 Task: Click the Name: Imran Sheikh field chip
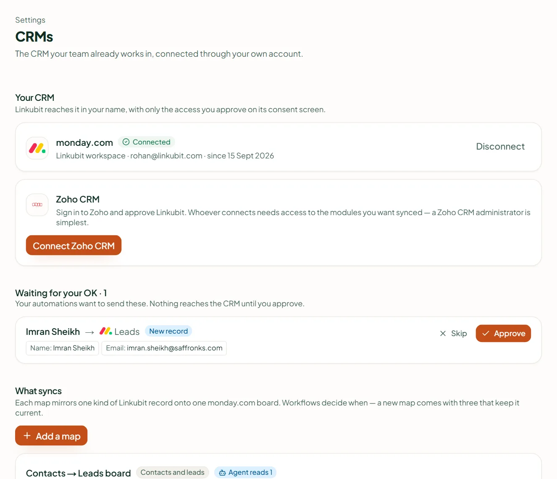(x=62, y=348)
